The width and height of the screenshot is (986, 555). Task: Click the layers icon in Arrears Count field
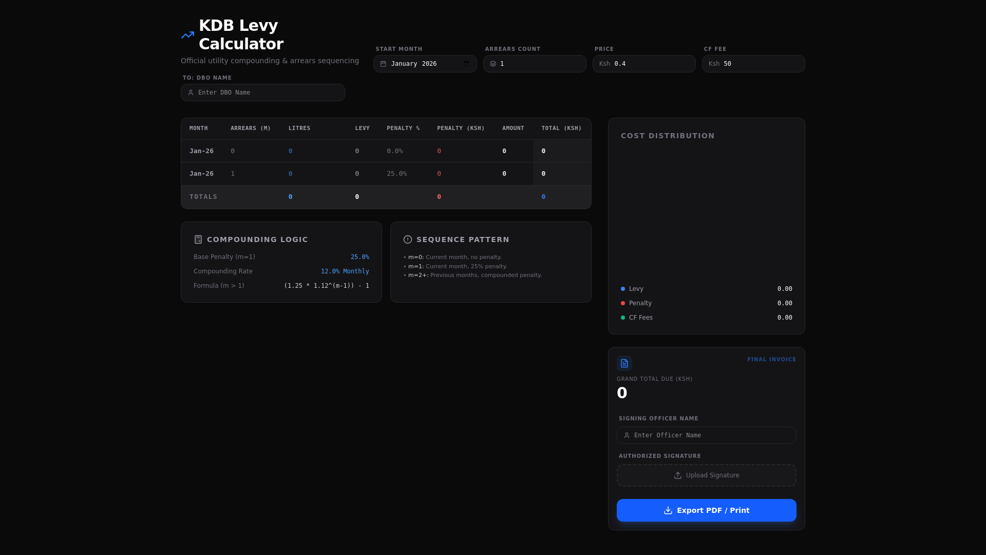[493, 64]
